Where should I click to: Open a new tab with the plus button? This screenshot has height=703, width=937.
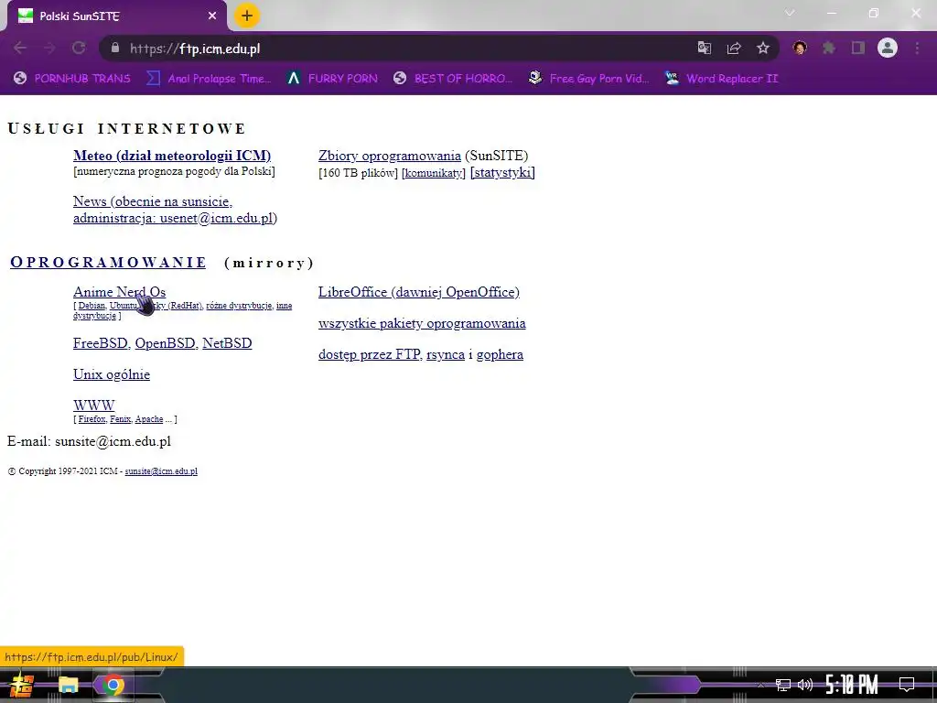(x=247, y=16)
